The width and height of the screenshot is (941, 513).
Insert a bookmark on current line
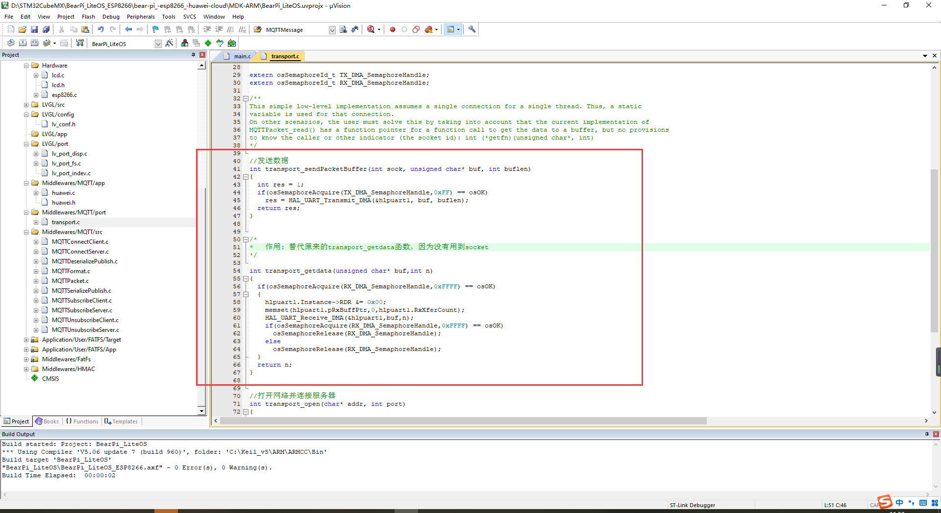coord(155,29)
